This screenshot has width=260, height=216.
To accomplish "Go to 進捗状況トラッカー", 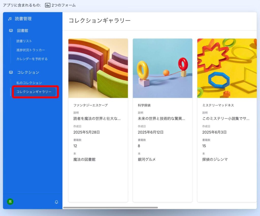I will point(31,50).
